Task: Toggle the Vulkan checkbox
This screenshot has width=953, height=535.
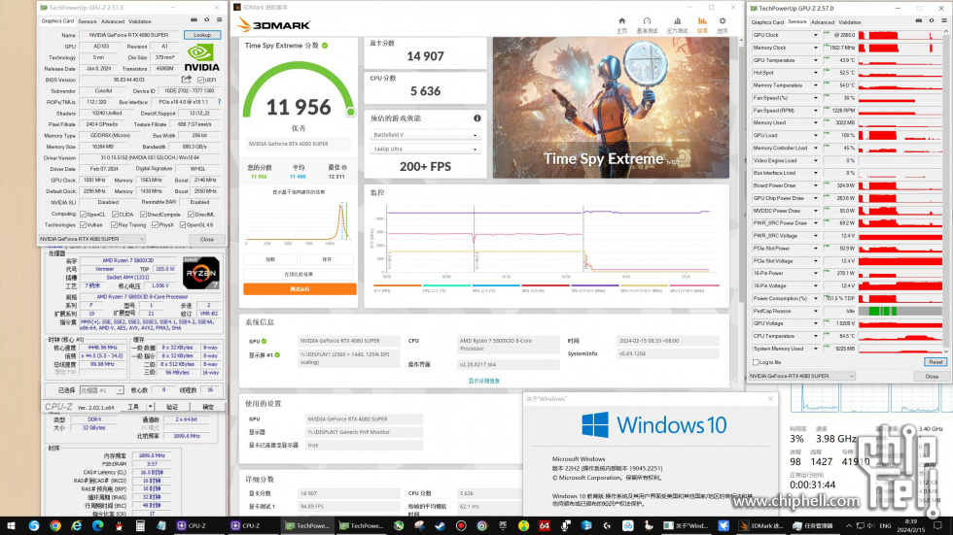Action: pos(84,225)
